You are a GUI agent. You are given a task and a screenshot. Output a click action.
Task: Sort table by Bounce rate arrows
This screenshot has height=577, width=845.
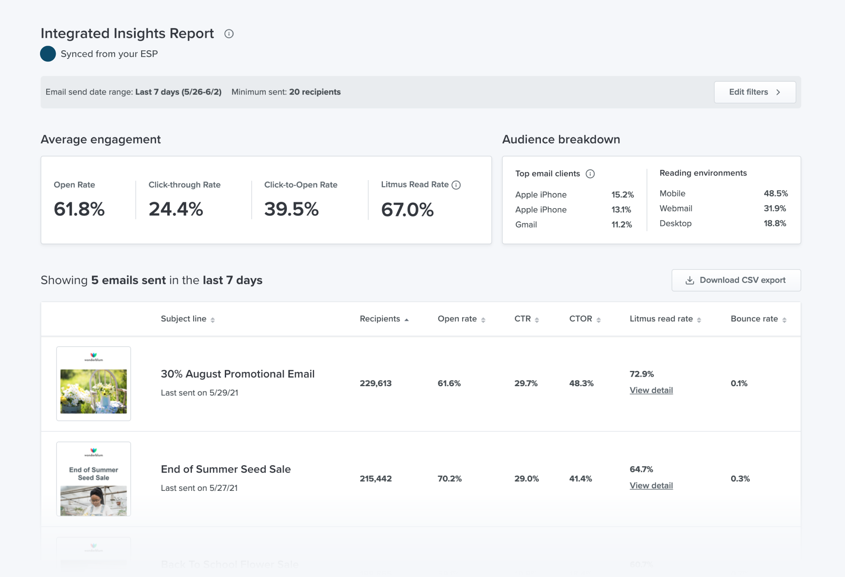tap(784, 320)
